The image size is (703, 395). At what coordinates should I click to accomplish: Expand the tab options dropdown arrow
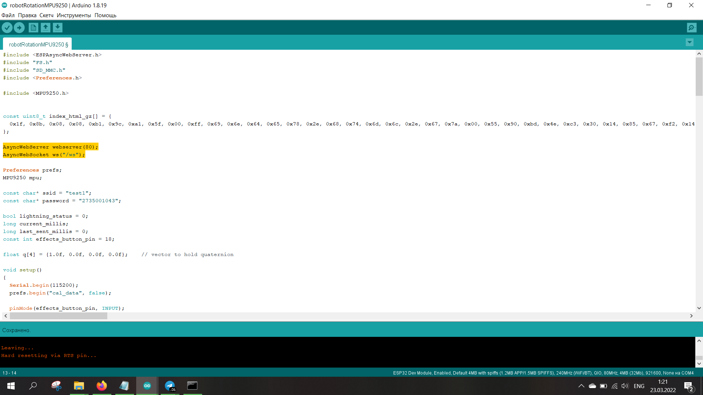[x=689, y=42]
